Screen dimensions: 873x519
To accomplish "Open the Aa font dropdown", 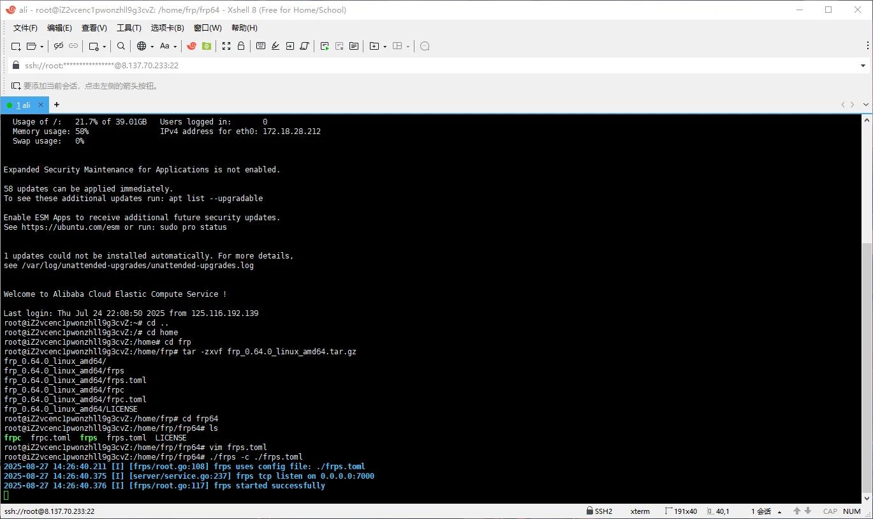I will click(168, 46).
